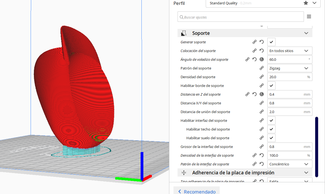Switch to Recomendado mode

pyautogui.click(x=196, y=192)
